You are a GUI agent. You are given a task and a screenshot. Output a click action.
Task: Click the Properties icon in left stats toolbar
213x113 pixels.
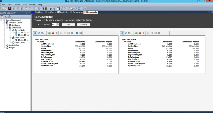coord(68,33)
